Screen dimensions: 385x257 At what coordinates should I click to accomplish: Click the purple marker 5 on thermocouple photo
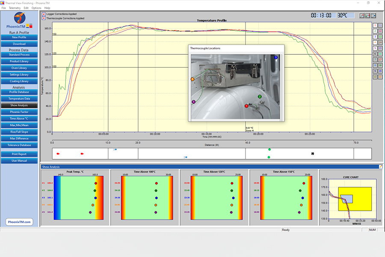(x=193, y=102)
